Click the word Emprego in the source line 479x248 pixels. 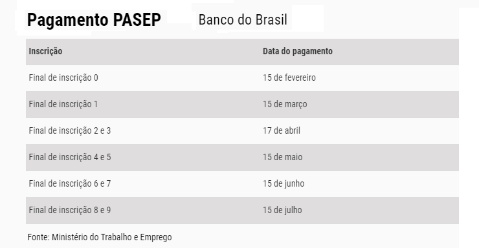tap(156, 237)
